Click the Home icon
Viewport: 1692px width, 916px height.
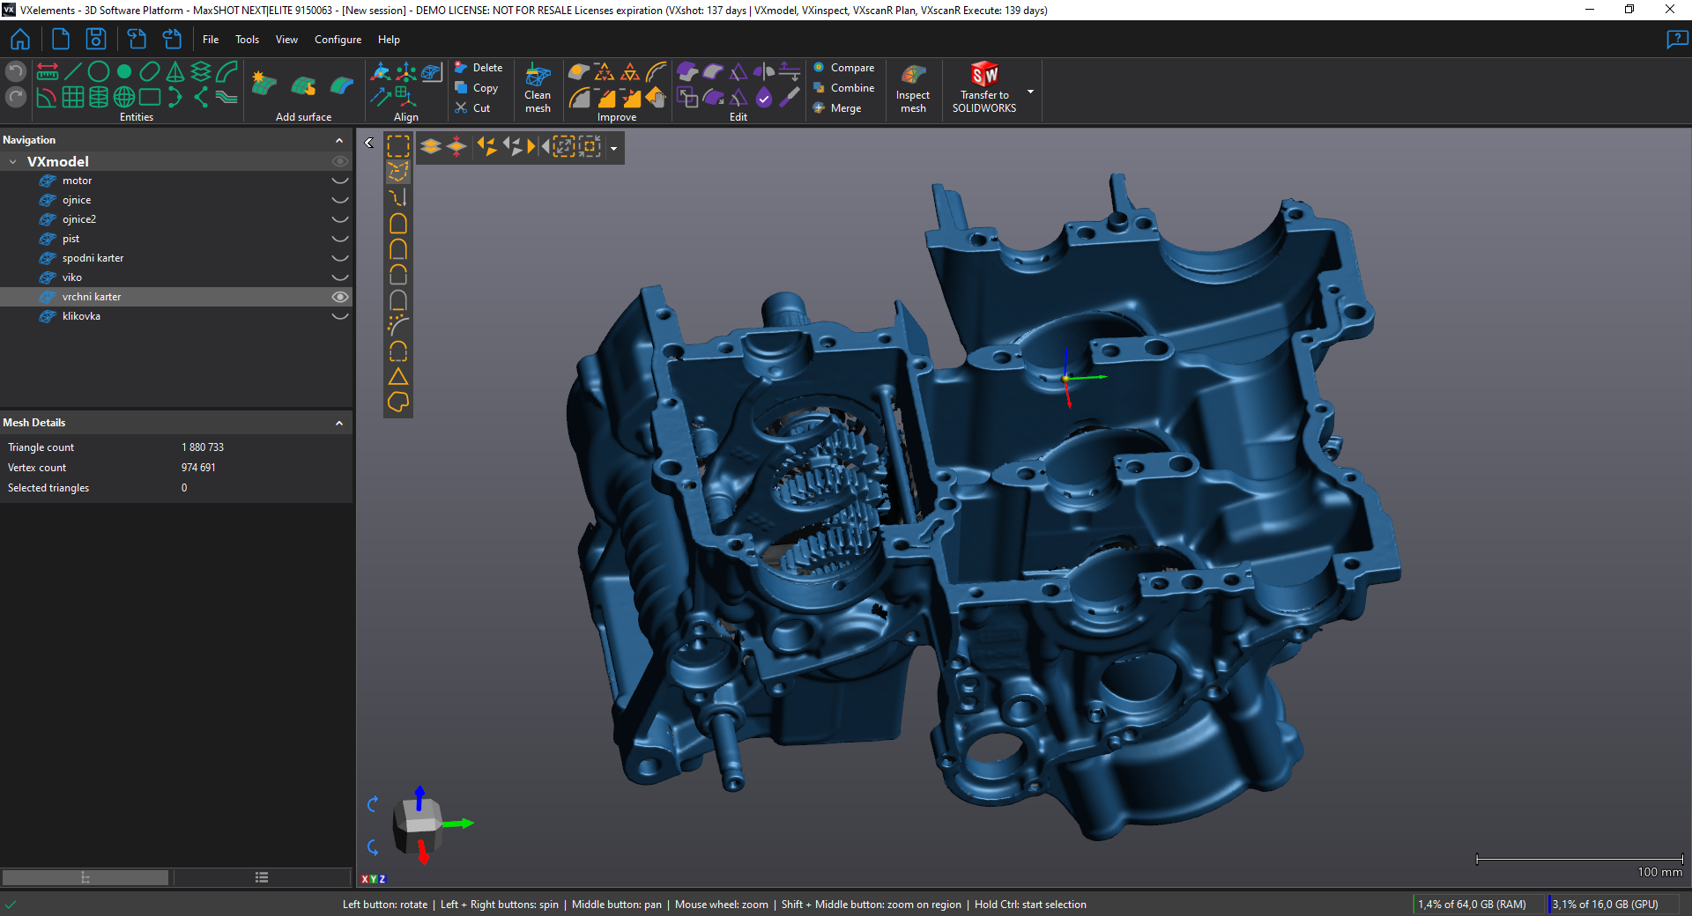[19, 40]
